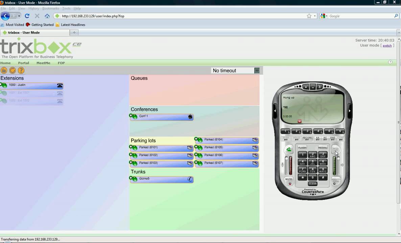Open Most Visited bookmarks button
Viewport: 401px width, 243px height.
(12, 25)
